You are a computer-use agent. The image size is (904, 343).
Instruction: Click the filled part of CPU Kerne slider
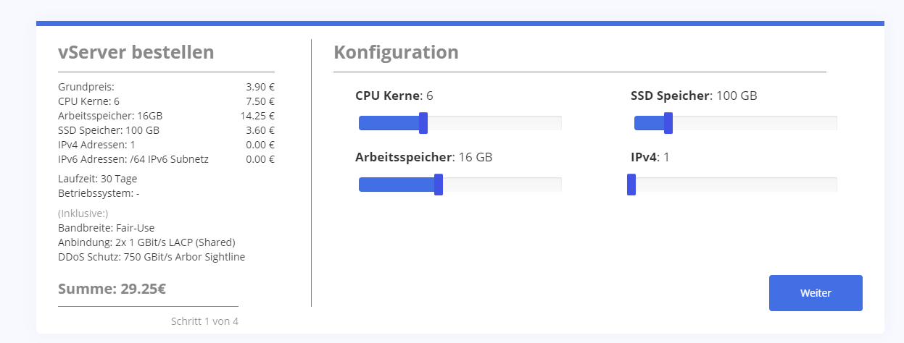(389, 123)
